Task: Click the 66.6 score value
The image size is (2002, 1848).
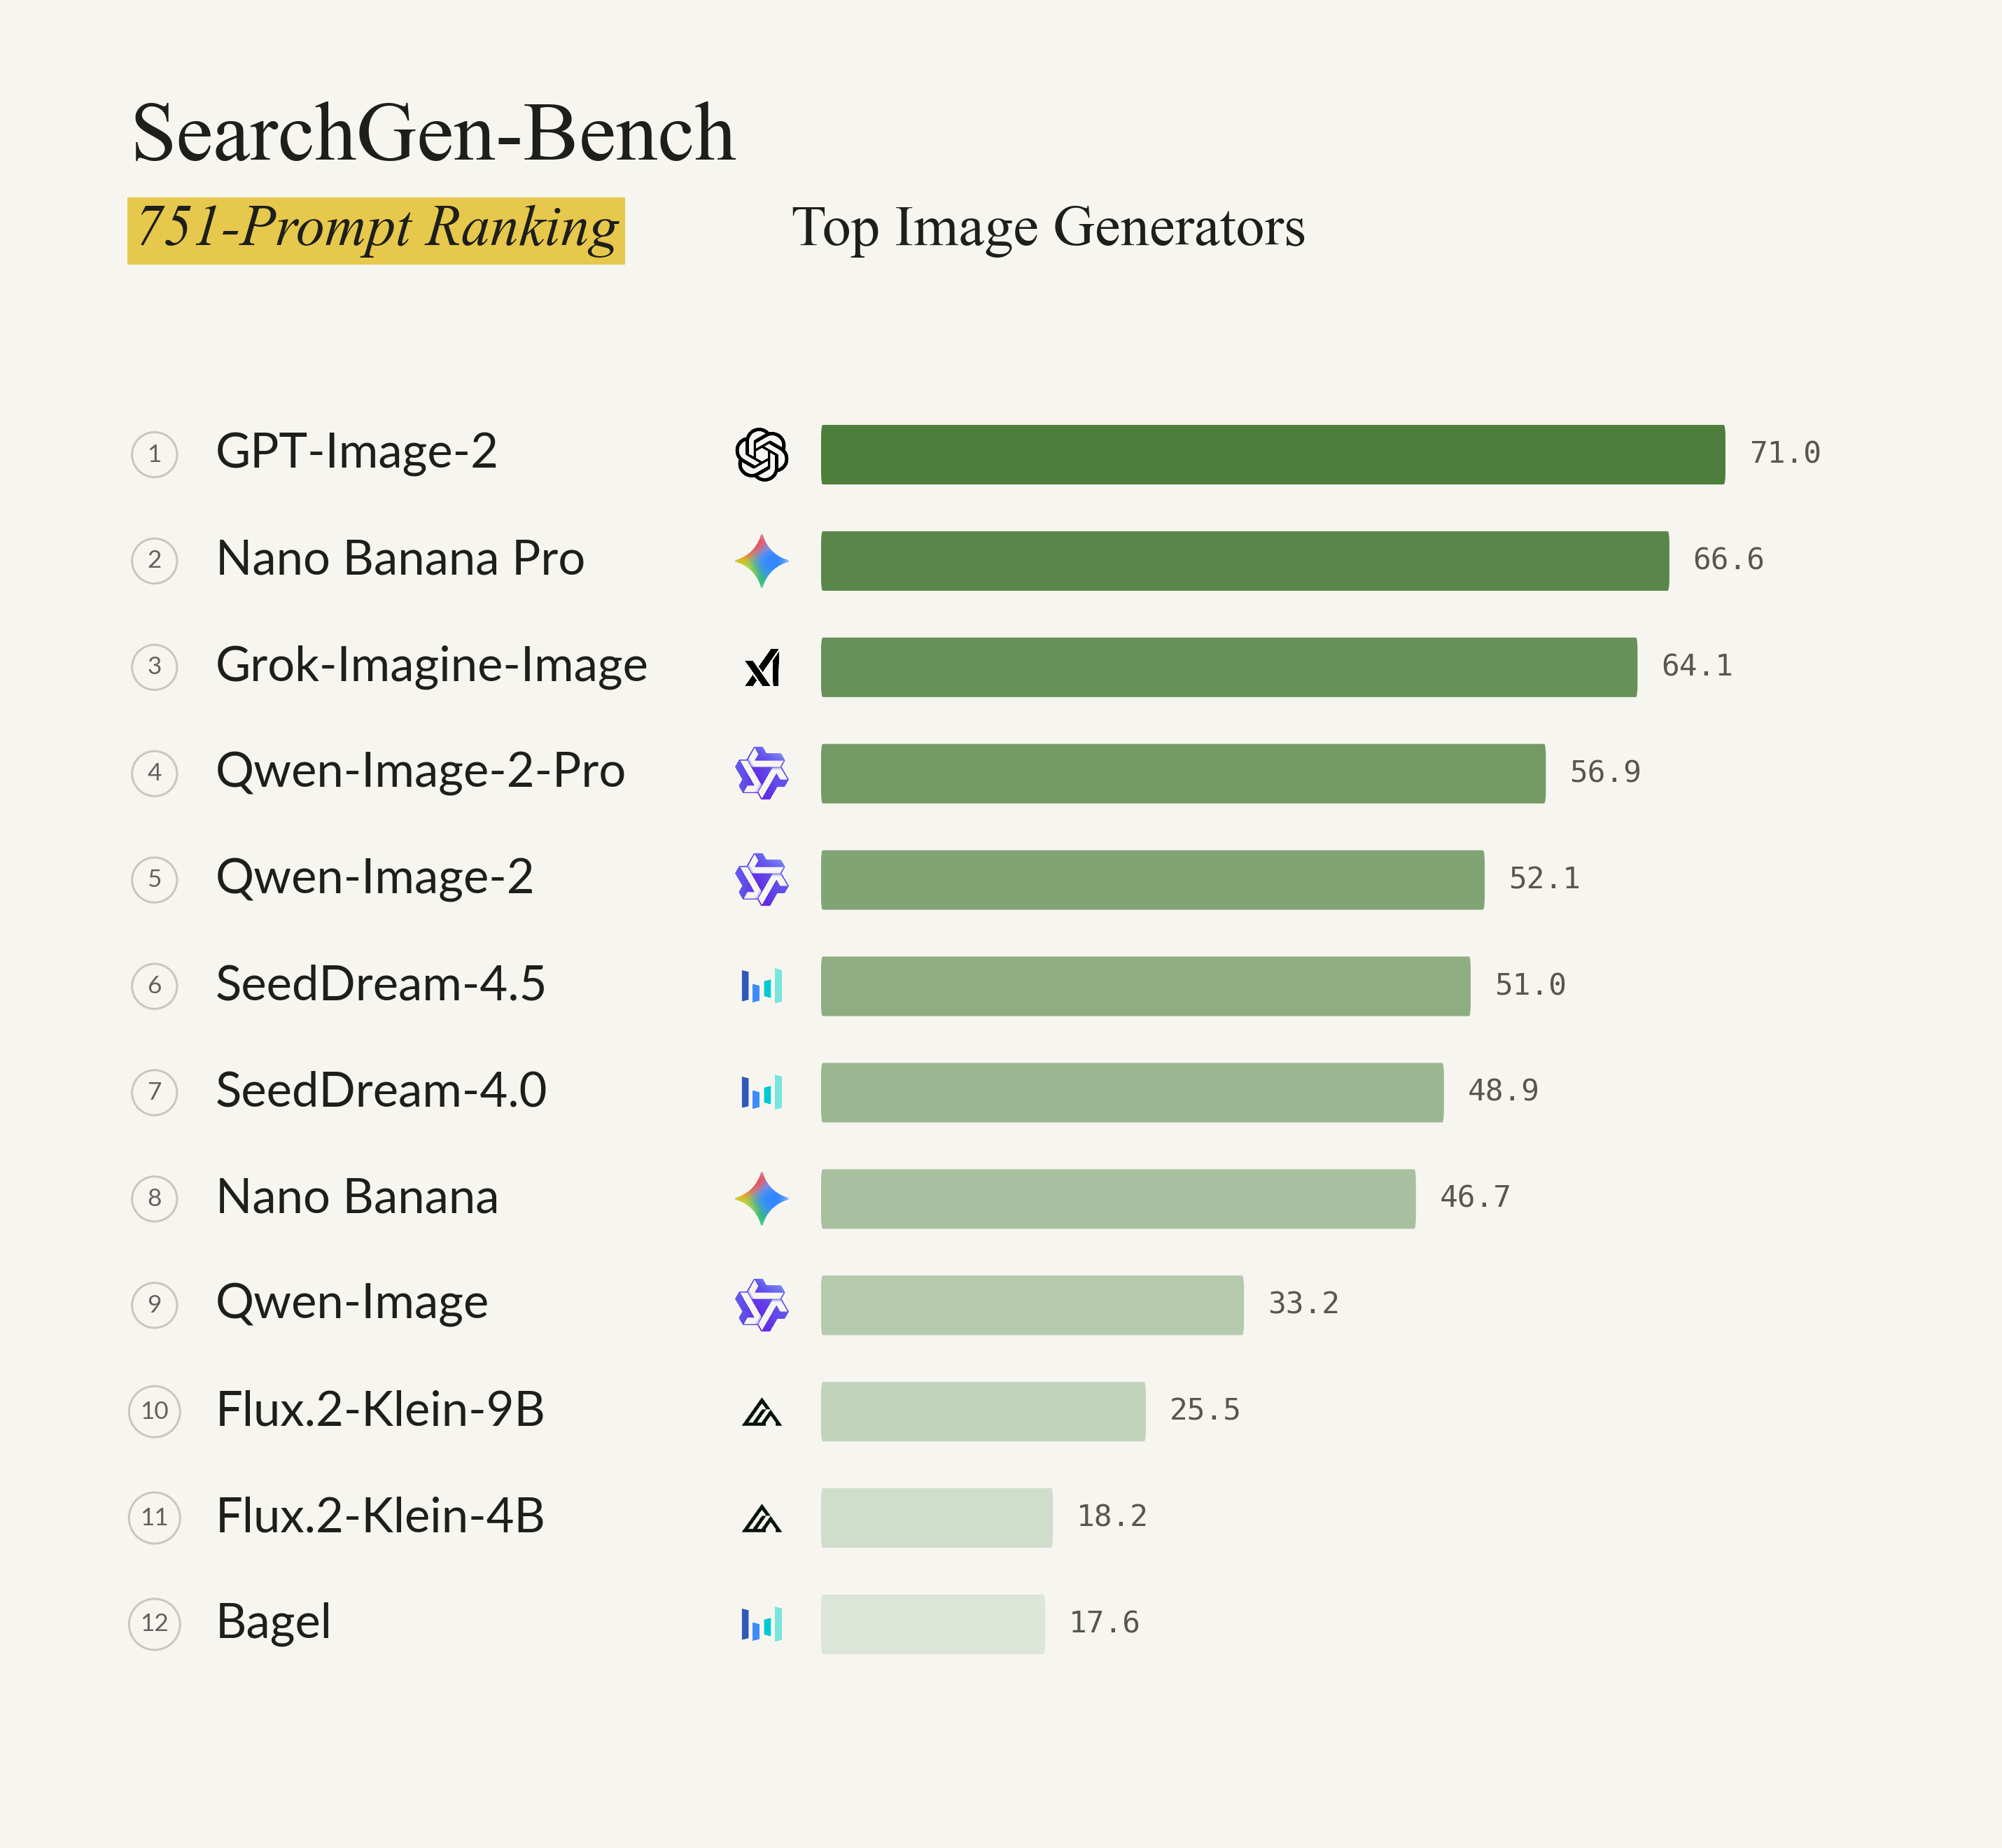Action: [x=1728, y=560]
